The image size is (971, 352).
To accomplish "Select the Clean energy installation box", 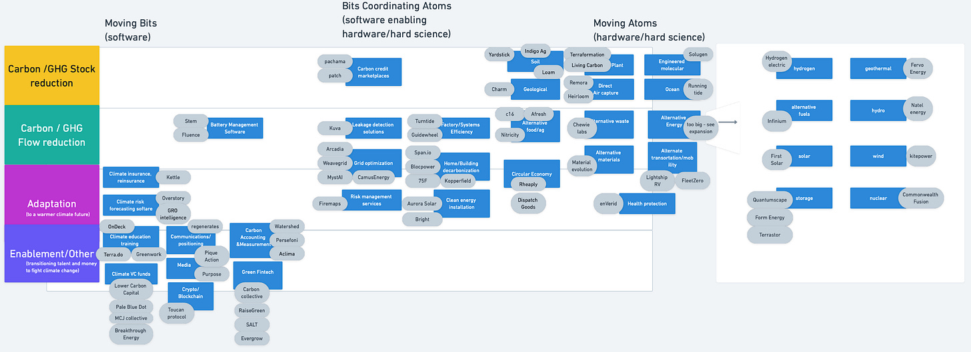I will (461, 203).
